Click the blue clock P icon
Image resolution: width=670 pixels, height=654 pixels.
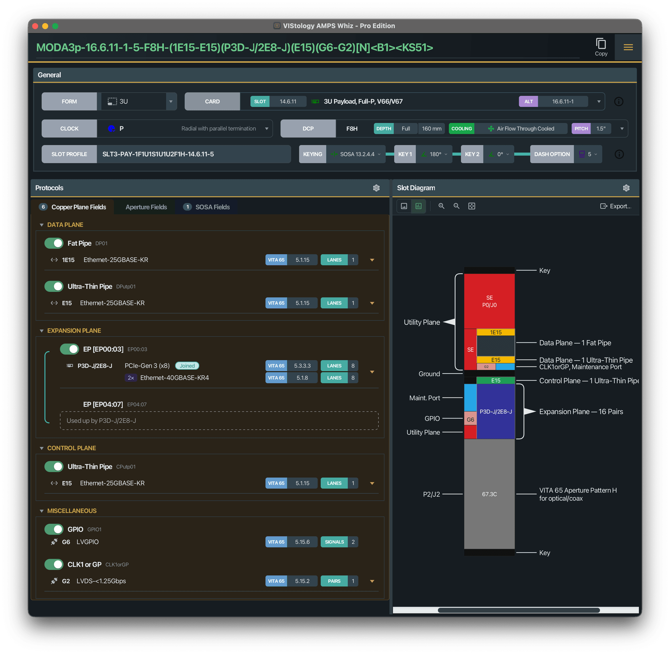(111, 129)
